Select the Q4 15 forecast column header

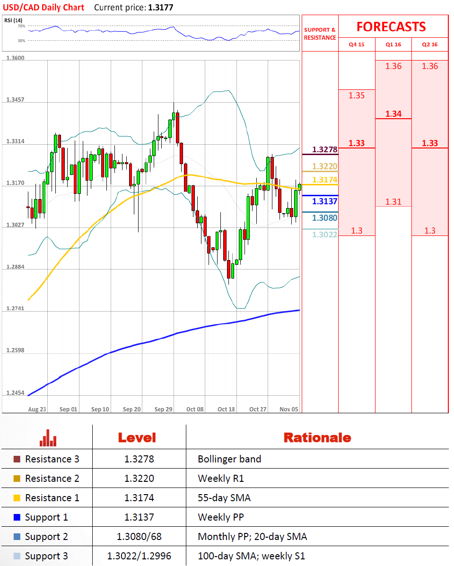(357, 44)
